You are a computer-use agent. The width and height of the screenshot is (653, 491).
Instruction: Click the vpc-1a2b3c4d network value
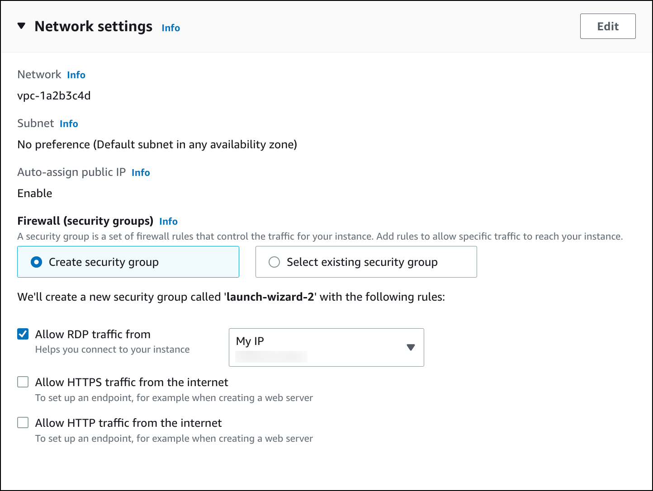pyautogui.click(x=53, y=95)
